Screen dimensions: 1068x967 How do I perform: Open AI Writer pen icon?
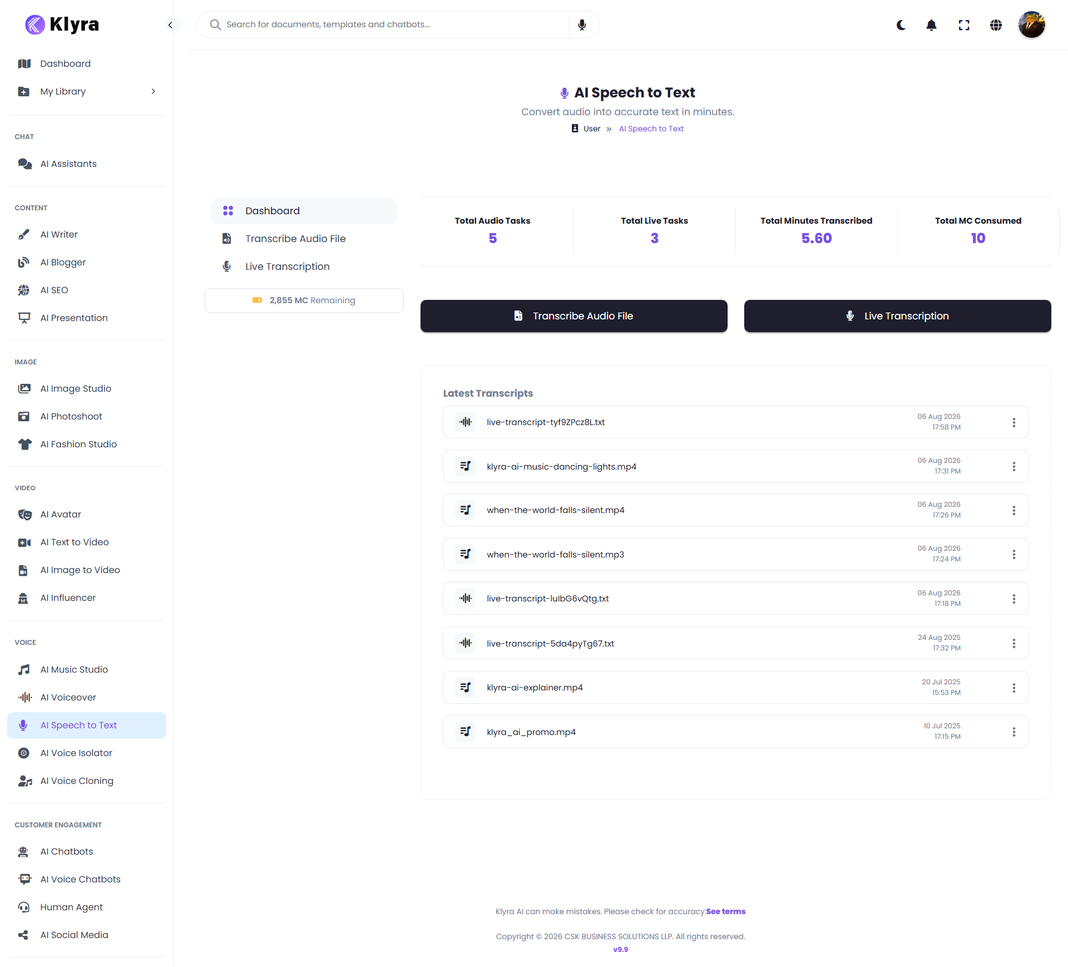(x=24, y=234)
